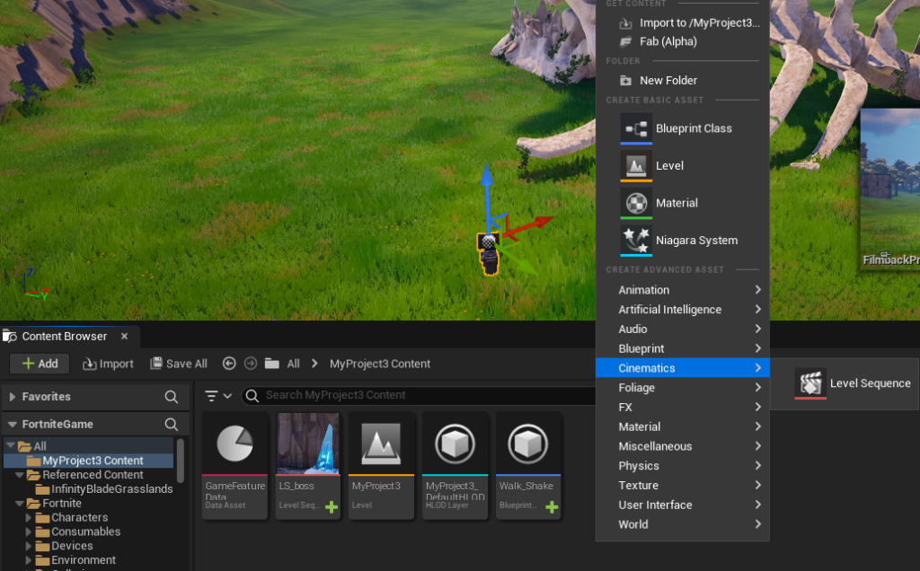The height and width of the screenshot is (571, 920).
Task: Click the Niagara System icon
Action: click(x=636, y=241)
